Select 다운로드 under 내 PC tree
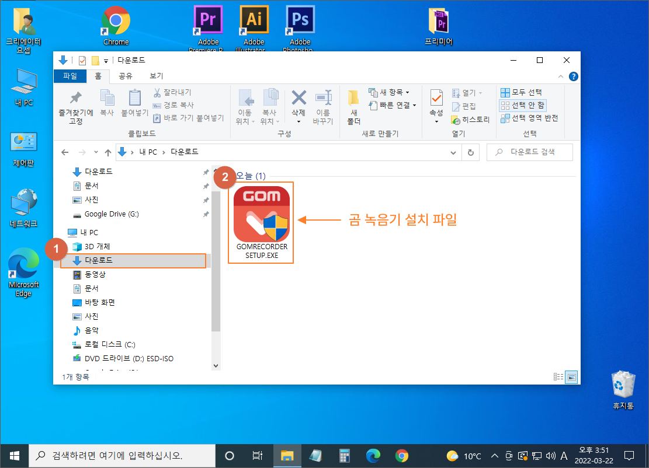Viewport: 649px width, 468px height. click(x=133, y=260)
